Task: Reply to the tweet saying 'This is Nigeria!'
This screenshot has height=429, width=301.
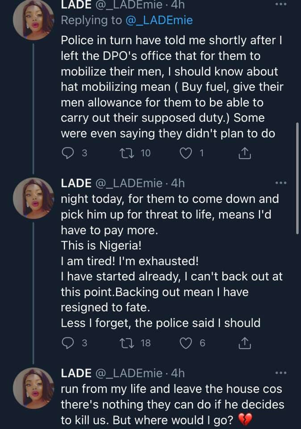Action: (x=67, y=343)
